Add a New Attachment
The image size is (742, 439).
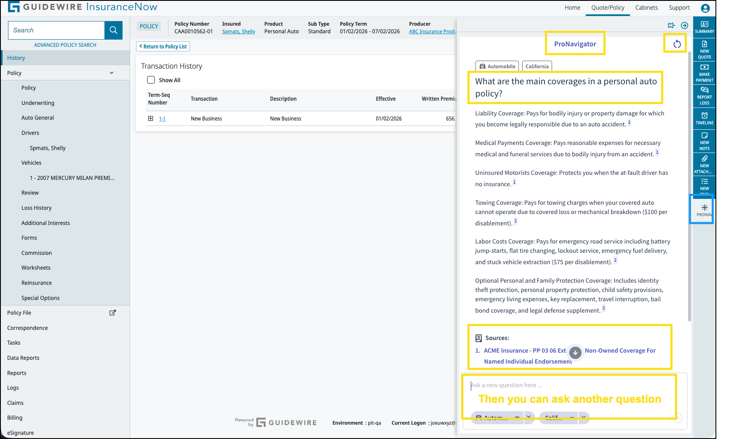[x=704, y=163]
